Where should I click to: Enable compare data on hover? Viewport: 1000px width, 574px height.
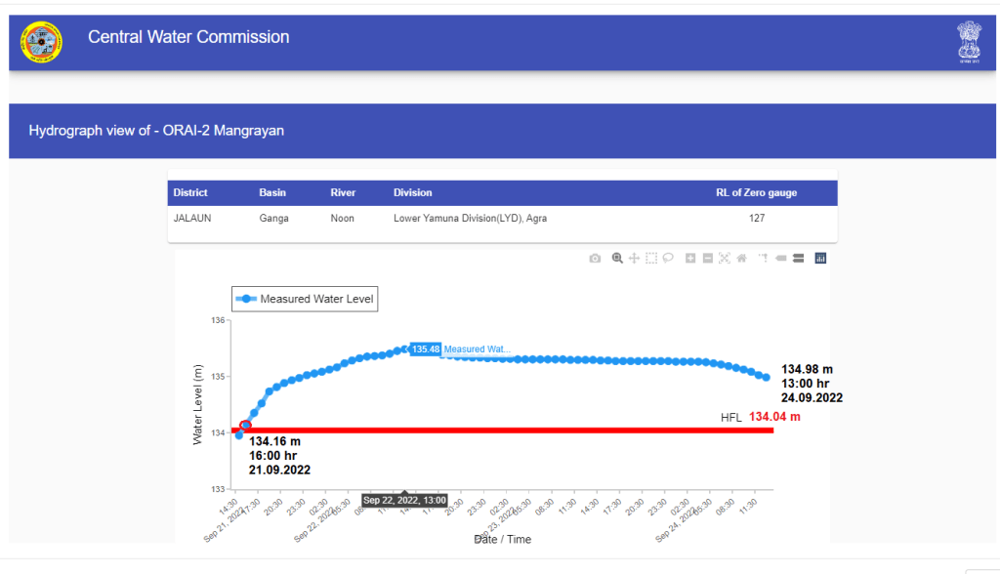pyautogui.click(x=798, y=259)
